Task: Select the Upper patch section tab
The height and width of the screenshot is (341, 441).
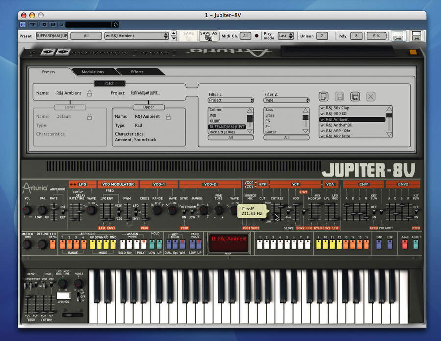Action: point(148,107)
